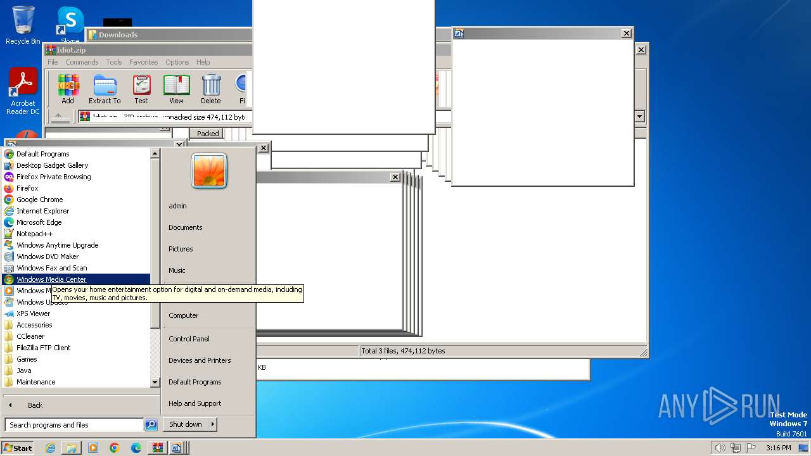Screen dimensions: 811x456
Task: Open WinRAR Options menu
Action: [x=177, y=62]
